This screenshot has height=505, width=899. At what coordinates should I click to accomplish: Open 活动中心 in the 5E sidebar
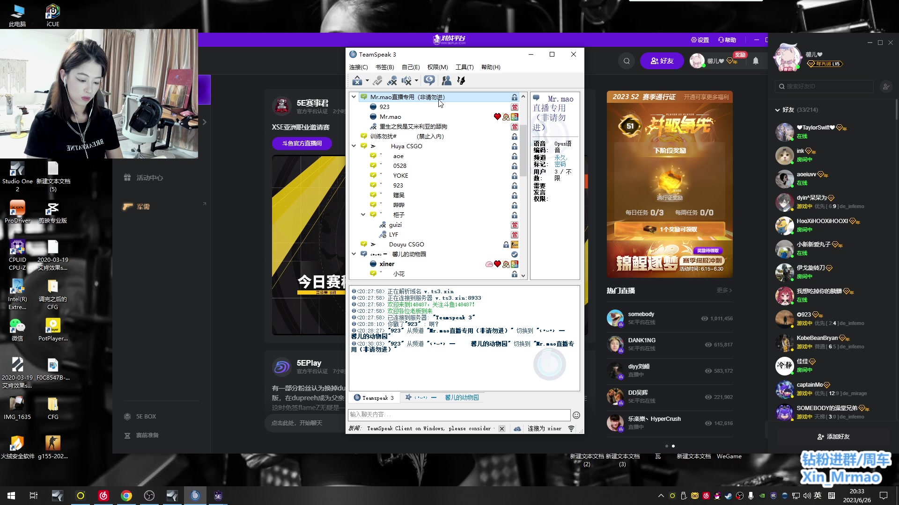click(x=144, y=178)
